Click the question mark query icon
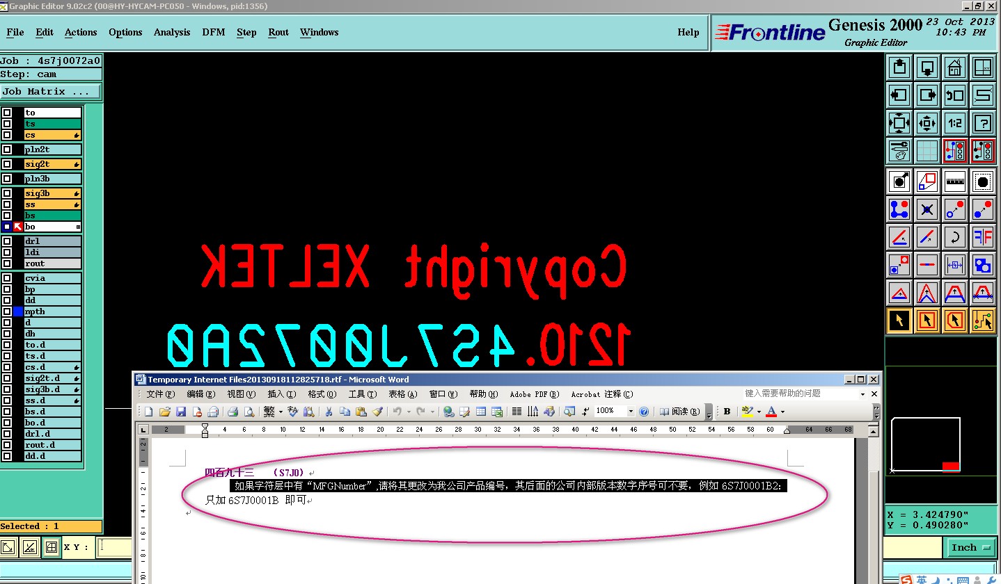Screen dimensions: 1001x584 [x=982, y=124]
